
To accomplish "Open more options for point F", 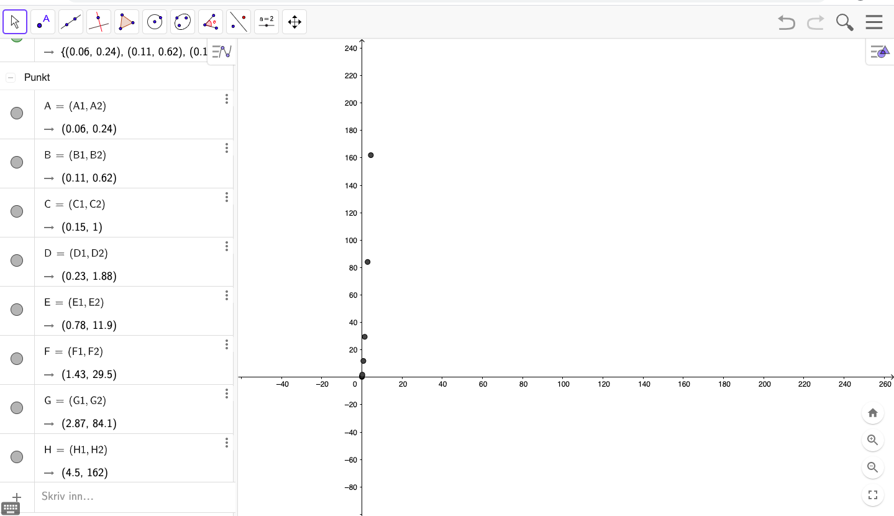I will [227, 344].
